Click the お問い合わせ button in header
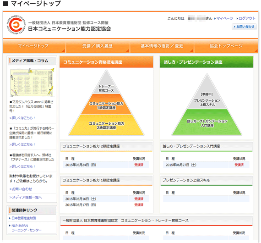Viewport: 261px width, 243px height. tap(244, 27)
